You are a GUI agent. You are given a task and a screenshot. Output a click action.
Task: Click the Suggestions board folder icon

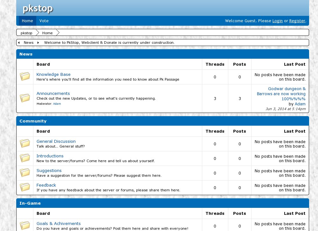25,173
